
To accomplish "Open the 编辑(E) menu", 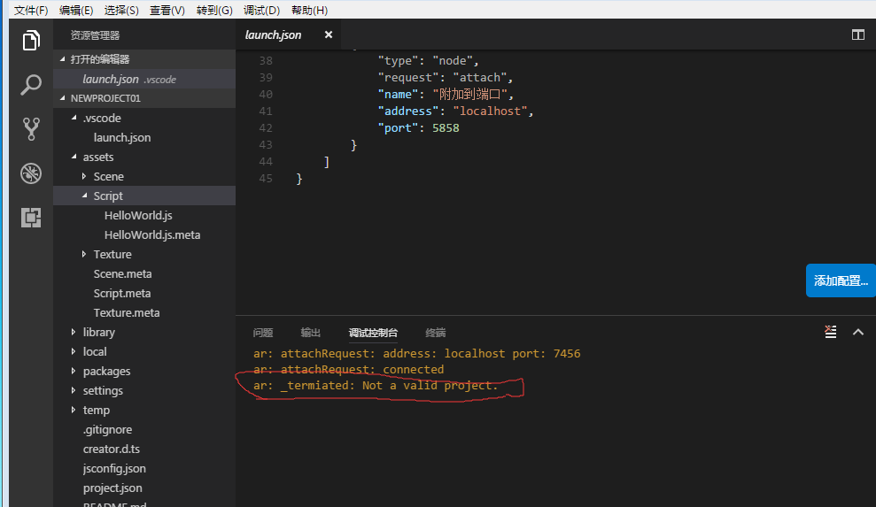I will tap(76, 10).
